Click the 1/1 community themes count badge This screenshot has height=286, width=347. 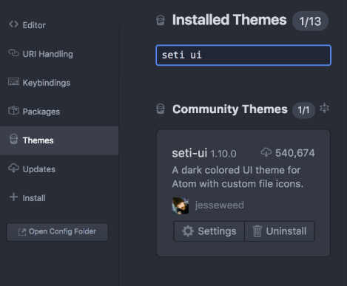pyautogui.click(x=303, y=110)
